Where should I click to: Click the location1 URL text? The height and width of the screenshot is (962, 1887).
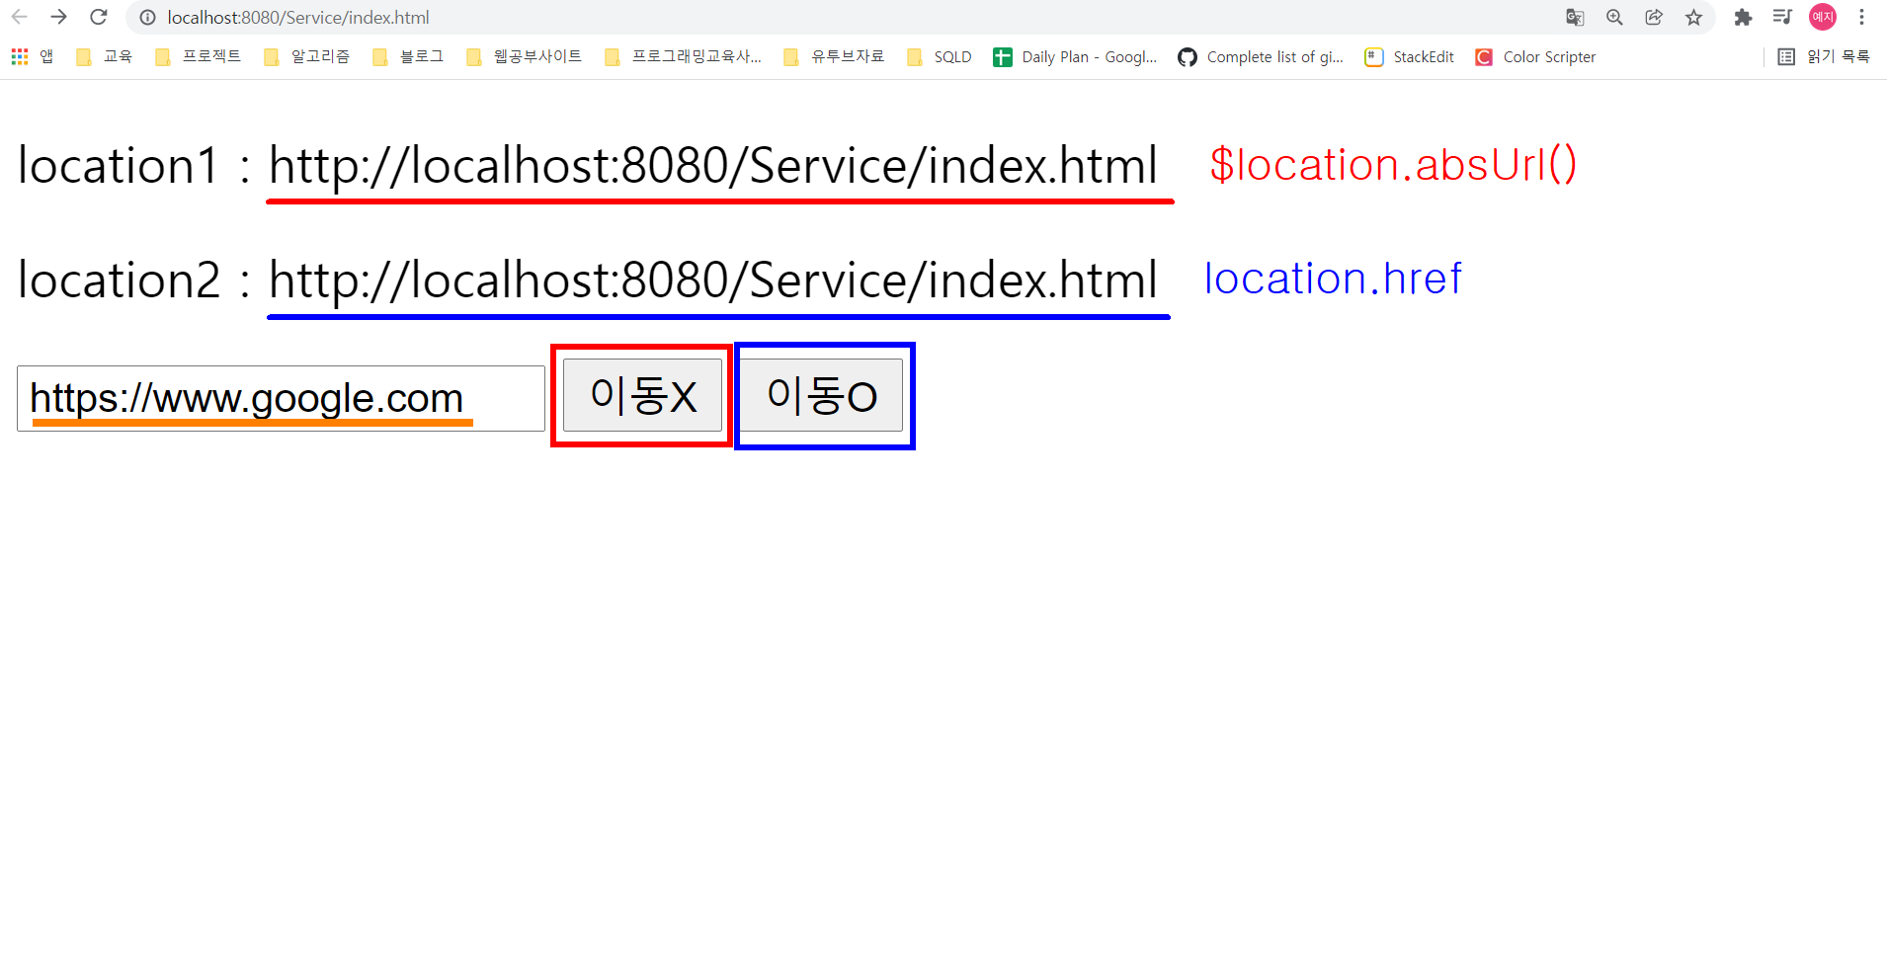(712, 165)
